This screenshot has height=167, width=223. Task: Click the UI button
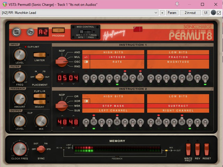click(206, 13)
